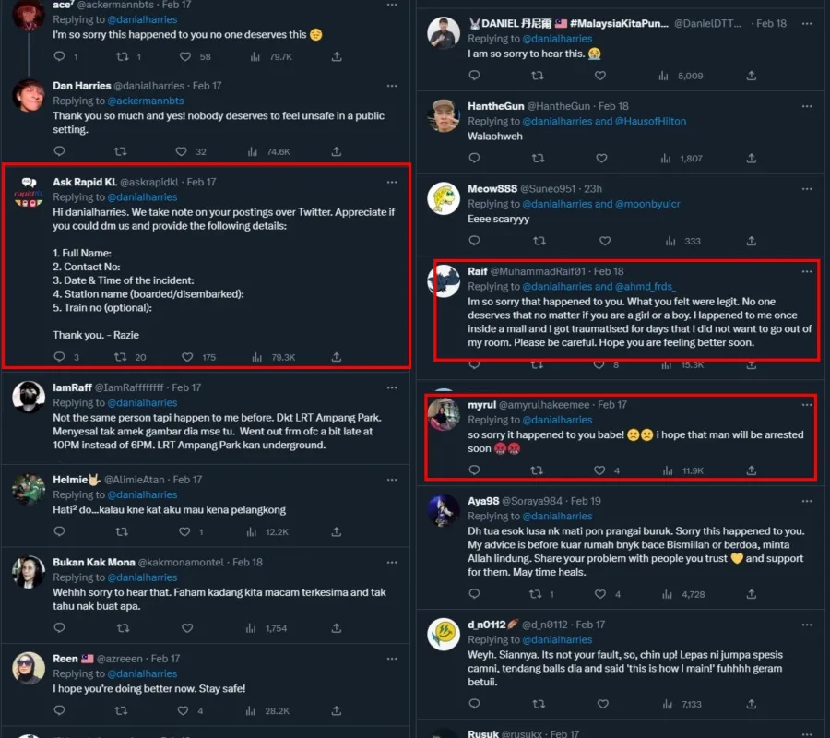Reply to Bukan Kak Mona's tweet
The image size is (830, 738).
(60, 628)
